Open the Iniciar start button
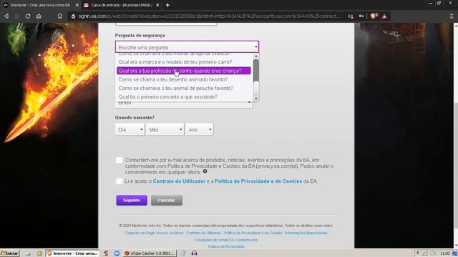Image resolution: width=458 pixels, height=257 pixels. tap(9, 253)
